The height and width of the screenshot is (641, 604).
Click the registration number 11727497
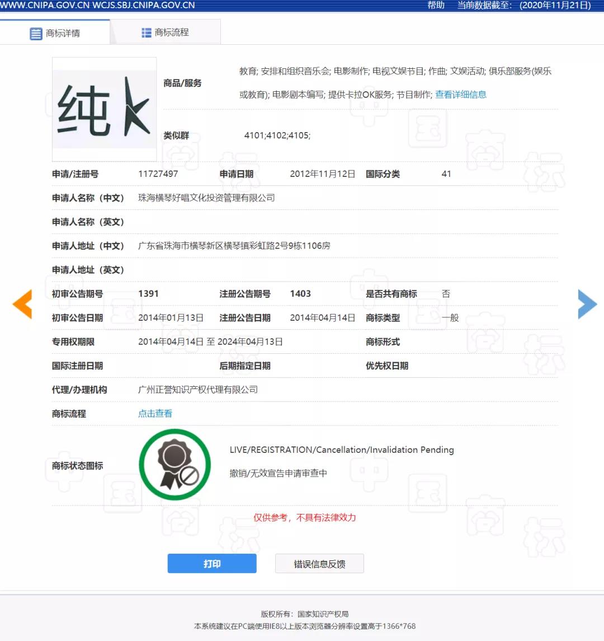pos(158,174)
